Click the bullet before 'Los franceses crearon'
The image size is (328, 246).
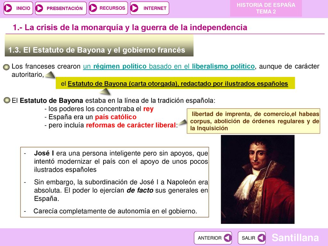pos(6,67)
